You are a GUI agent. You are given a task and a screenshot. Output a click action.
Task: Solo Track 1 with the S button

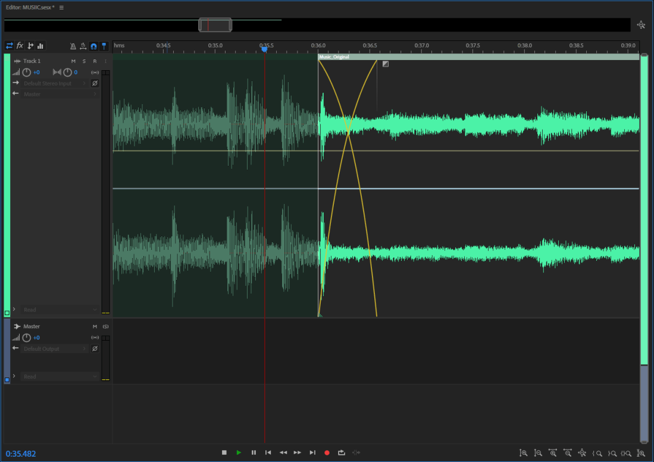(84, 61)
